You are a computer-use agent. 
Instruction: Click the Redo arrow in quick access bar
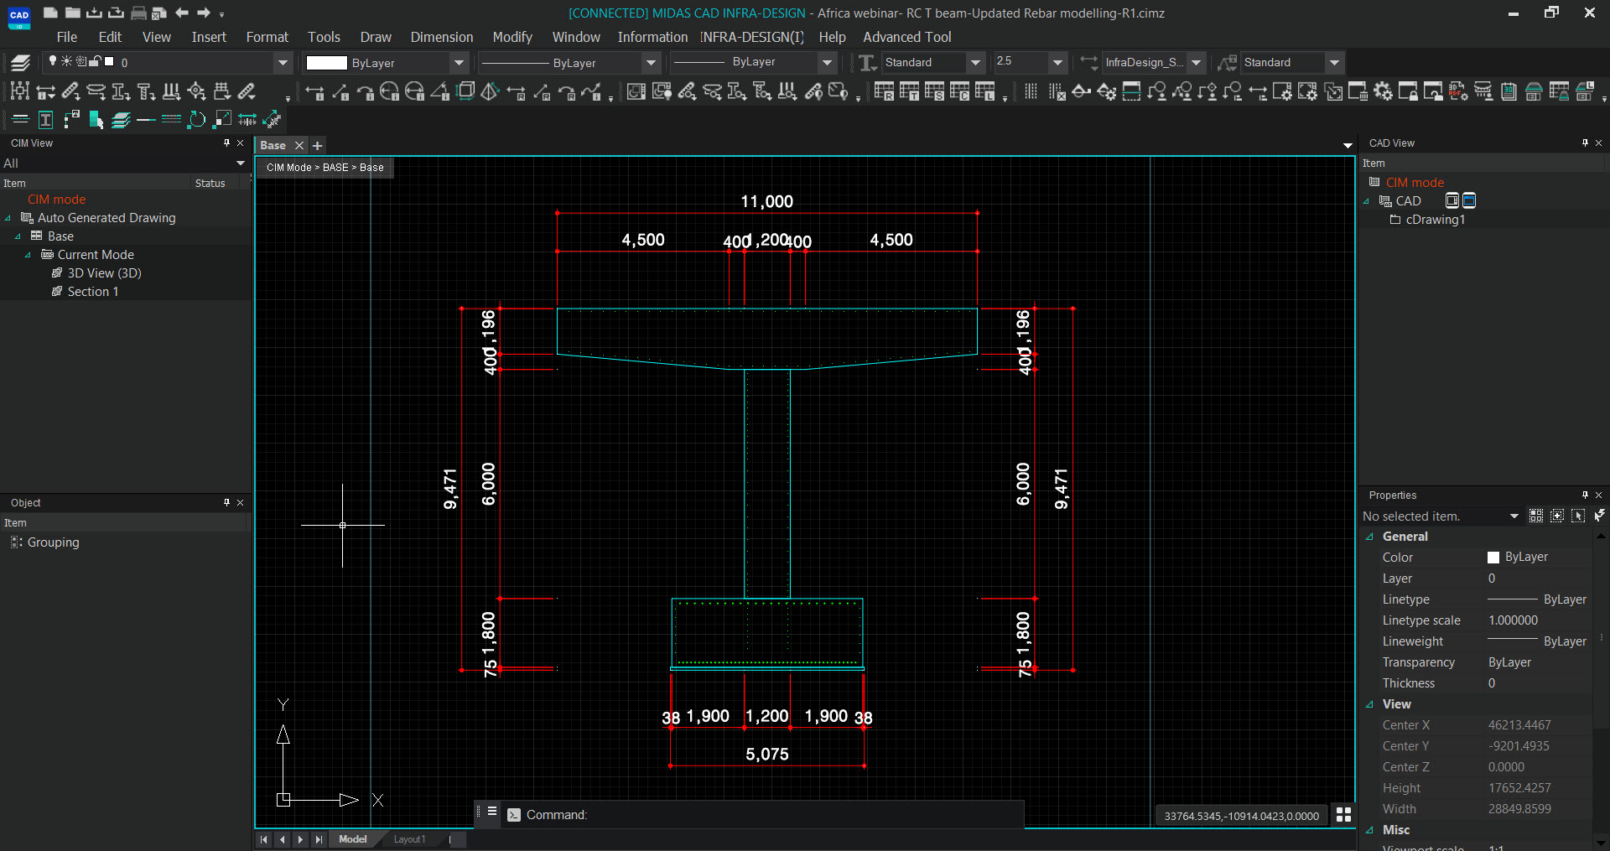coord(204,13)
